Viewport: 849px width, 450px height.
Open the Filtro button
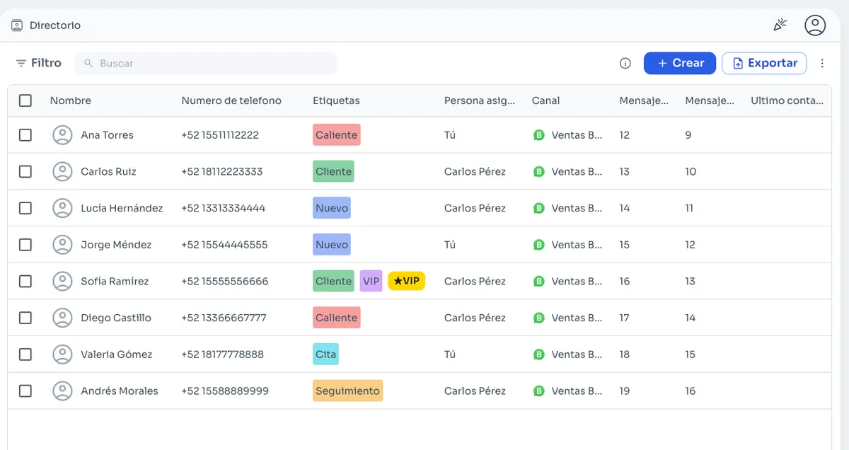coord(39,63)
